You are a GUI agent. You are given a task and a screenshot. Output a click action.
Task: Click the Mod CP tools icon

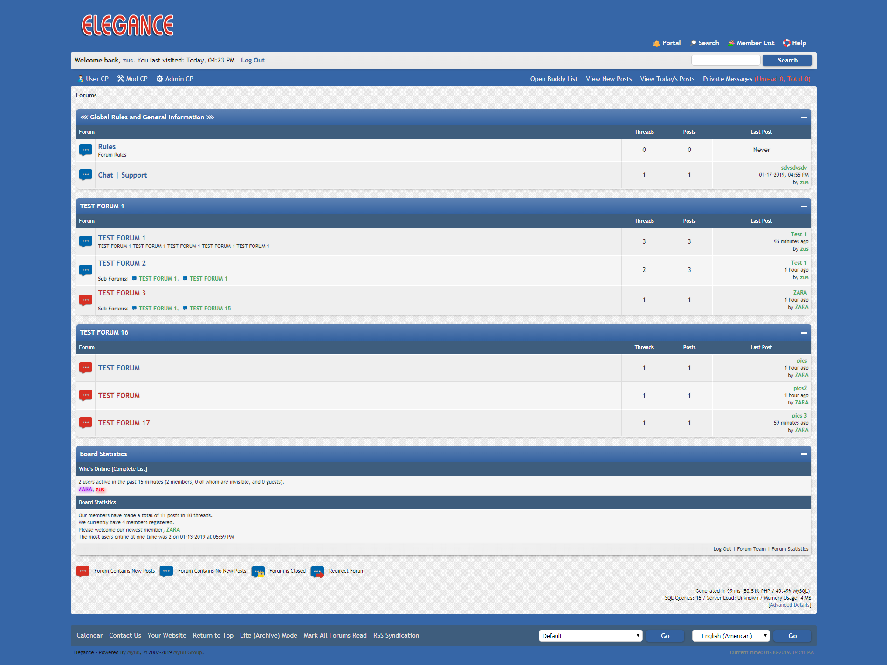tap(120, 79)
